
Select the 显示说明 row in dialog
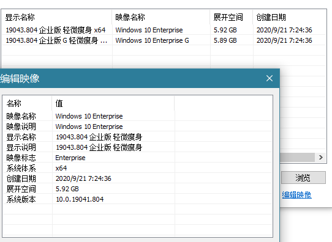pyautogui.click(x=138, y=147)
